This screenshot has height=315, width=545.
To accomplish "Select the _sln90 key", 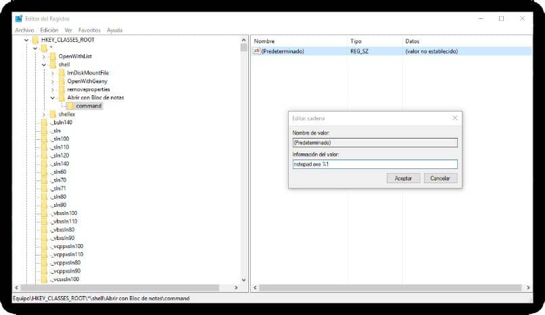I will click(x=58, y=205).
